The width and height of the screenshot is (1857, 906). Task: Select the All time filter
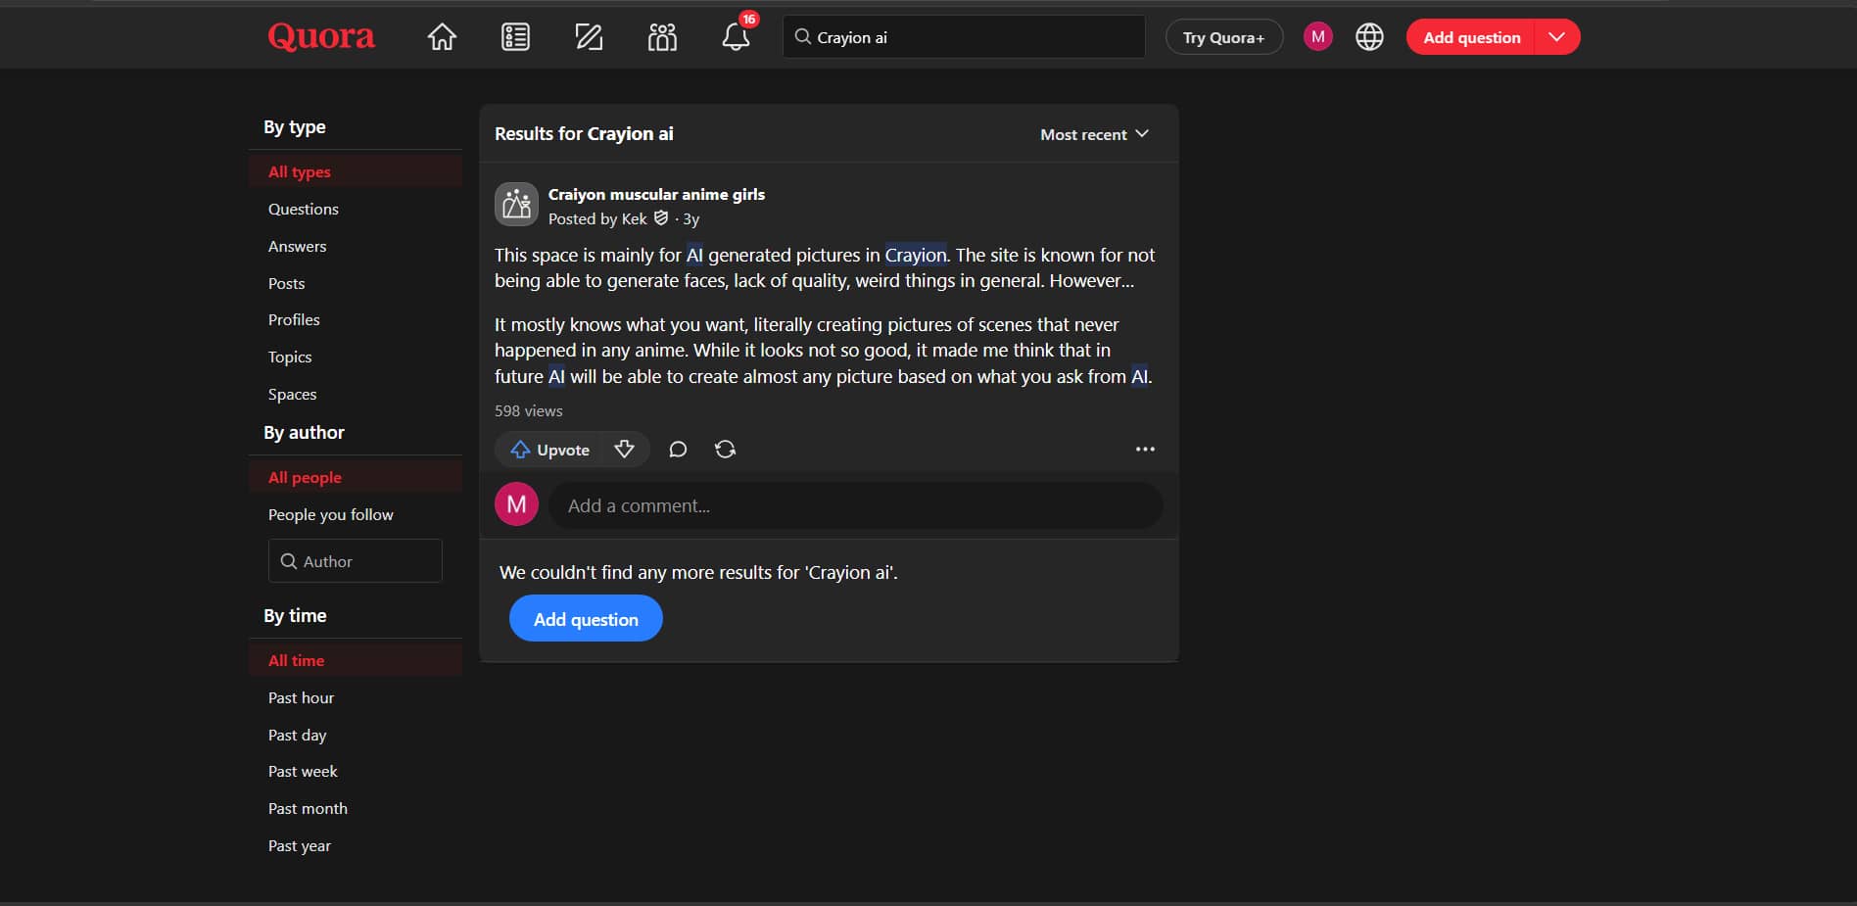(x=356, y=660)
